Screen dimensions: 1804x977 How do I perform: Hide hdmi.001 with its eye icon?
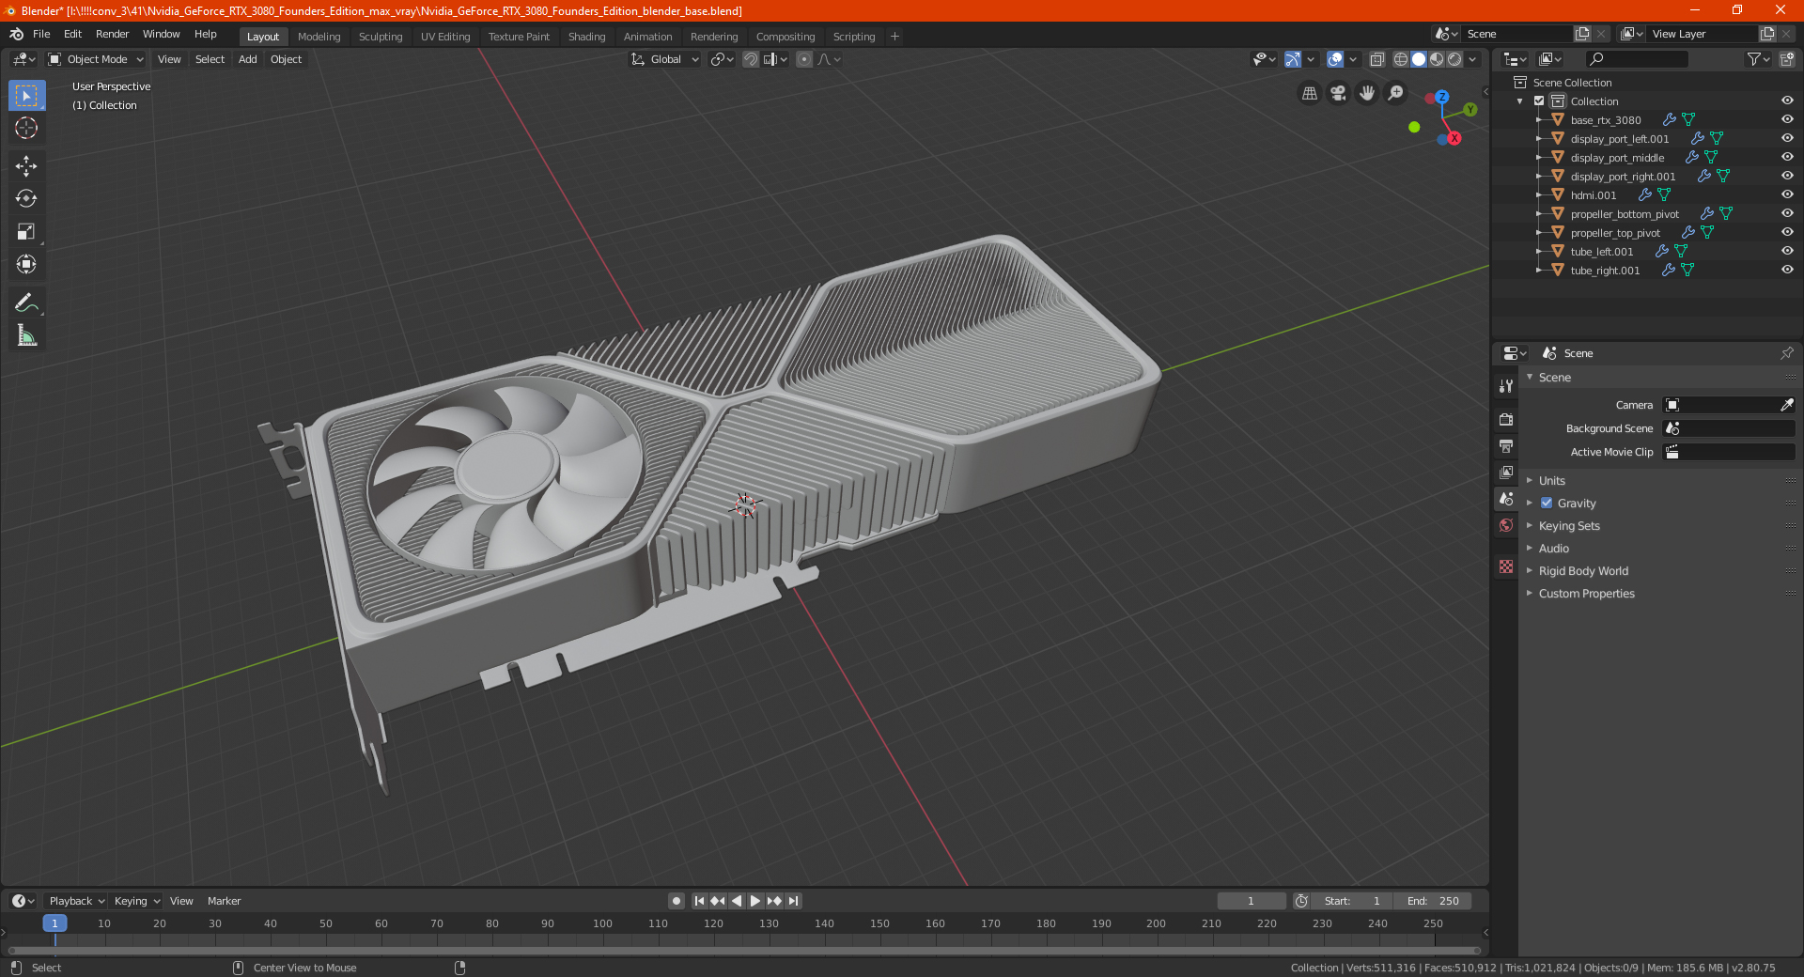point(1787,194)
